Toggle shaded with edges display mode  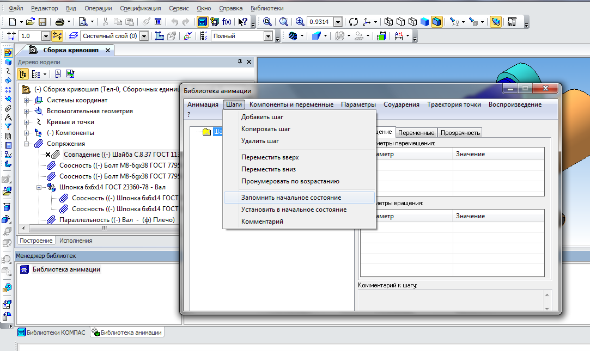tap(437, 22)
